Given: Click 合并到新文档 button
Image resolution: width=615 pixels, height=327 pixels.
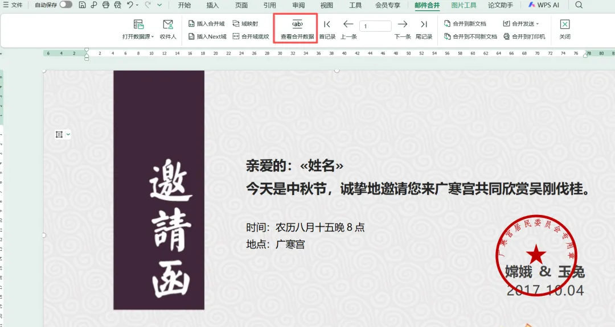Looking at the screenshot, I should (x=465, y=23).
